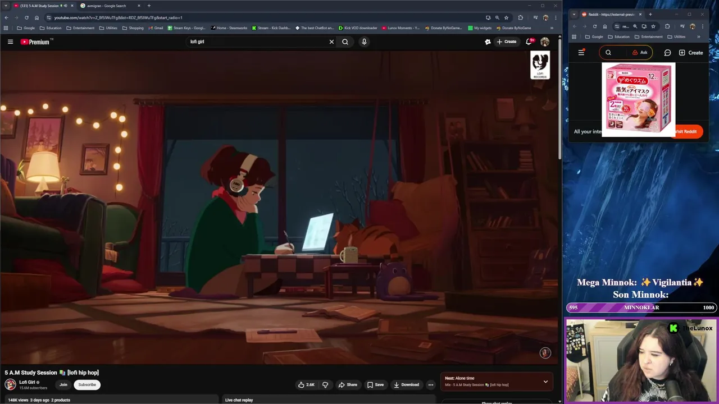Expand the 'Next: Alone time' playlist panel
This screenshot has width=719, height=404.
(545, 382)
